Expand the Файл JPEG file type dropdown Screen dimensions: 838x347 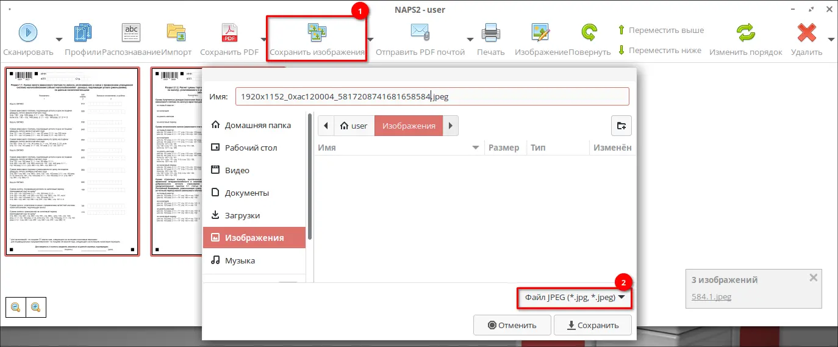click(575, 298)
